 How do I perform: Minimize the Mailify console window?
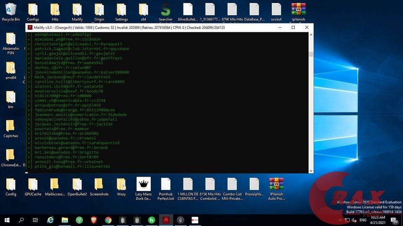[280, 28]
